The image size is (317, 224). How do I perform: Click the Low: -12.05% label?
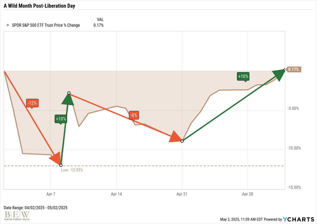(72, 170)
